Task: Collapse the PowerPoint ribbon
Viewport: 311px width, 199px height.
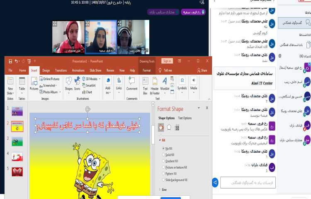Action: pos(209,99)
